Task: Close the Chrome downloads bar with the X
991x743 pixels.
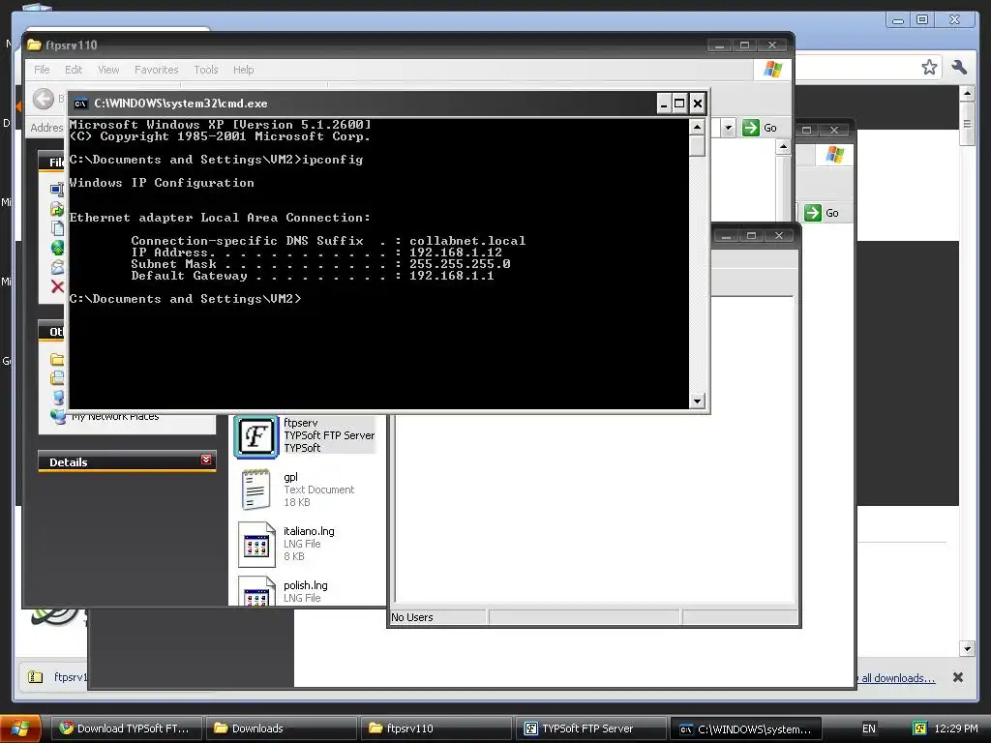Action: click(958, 677)
